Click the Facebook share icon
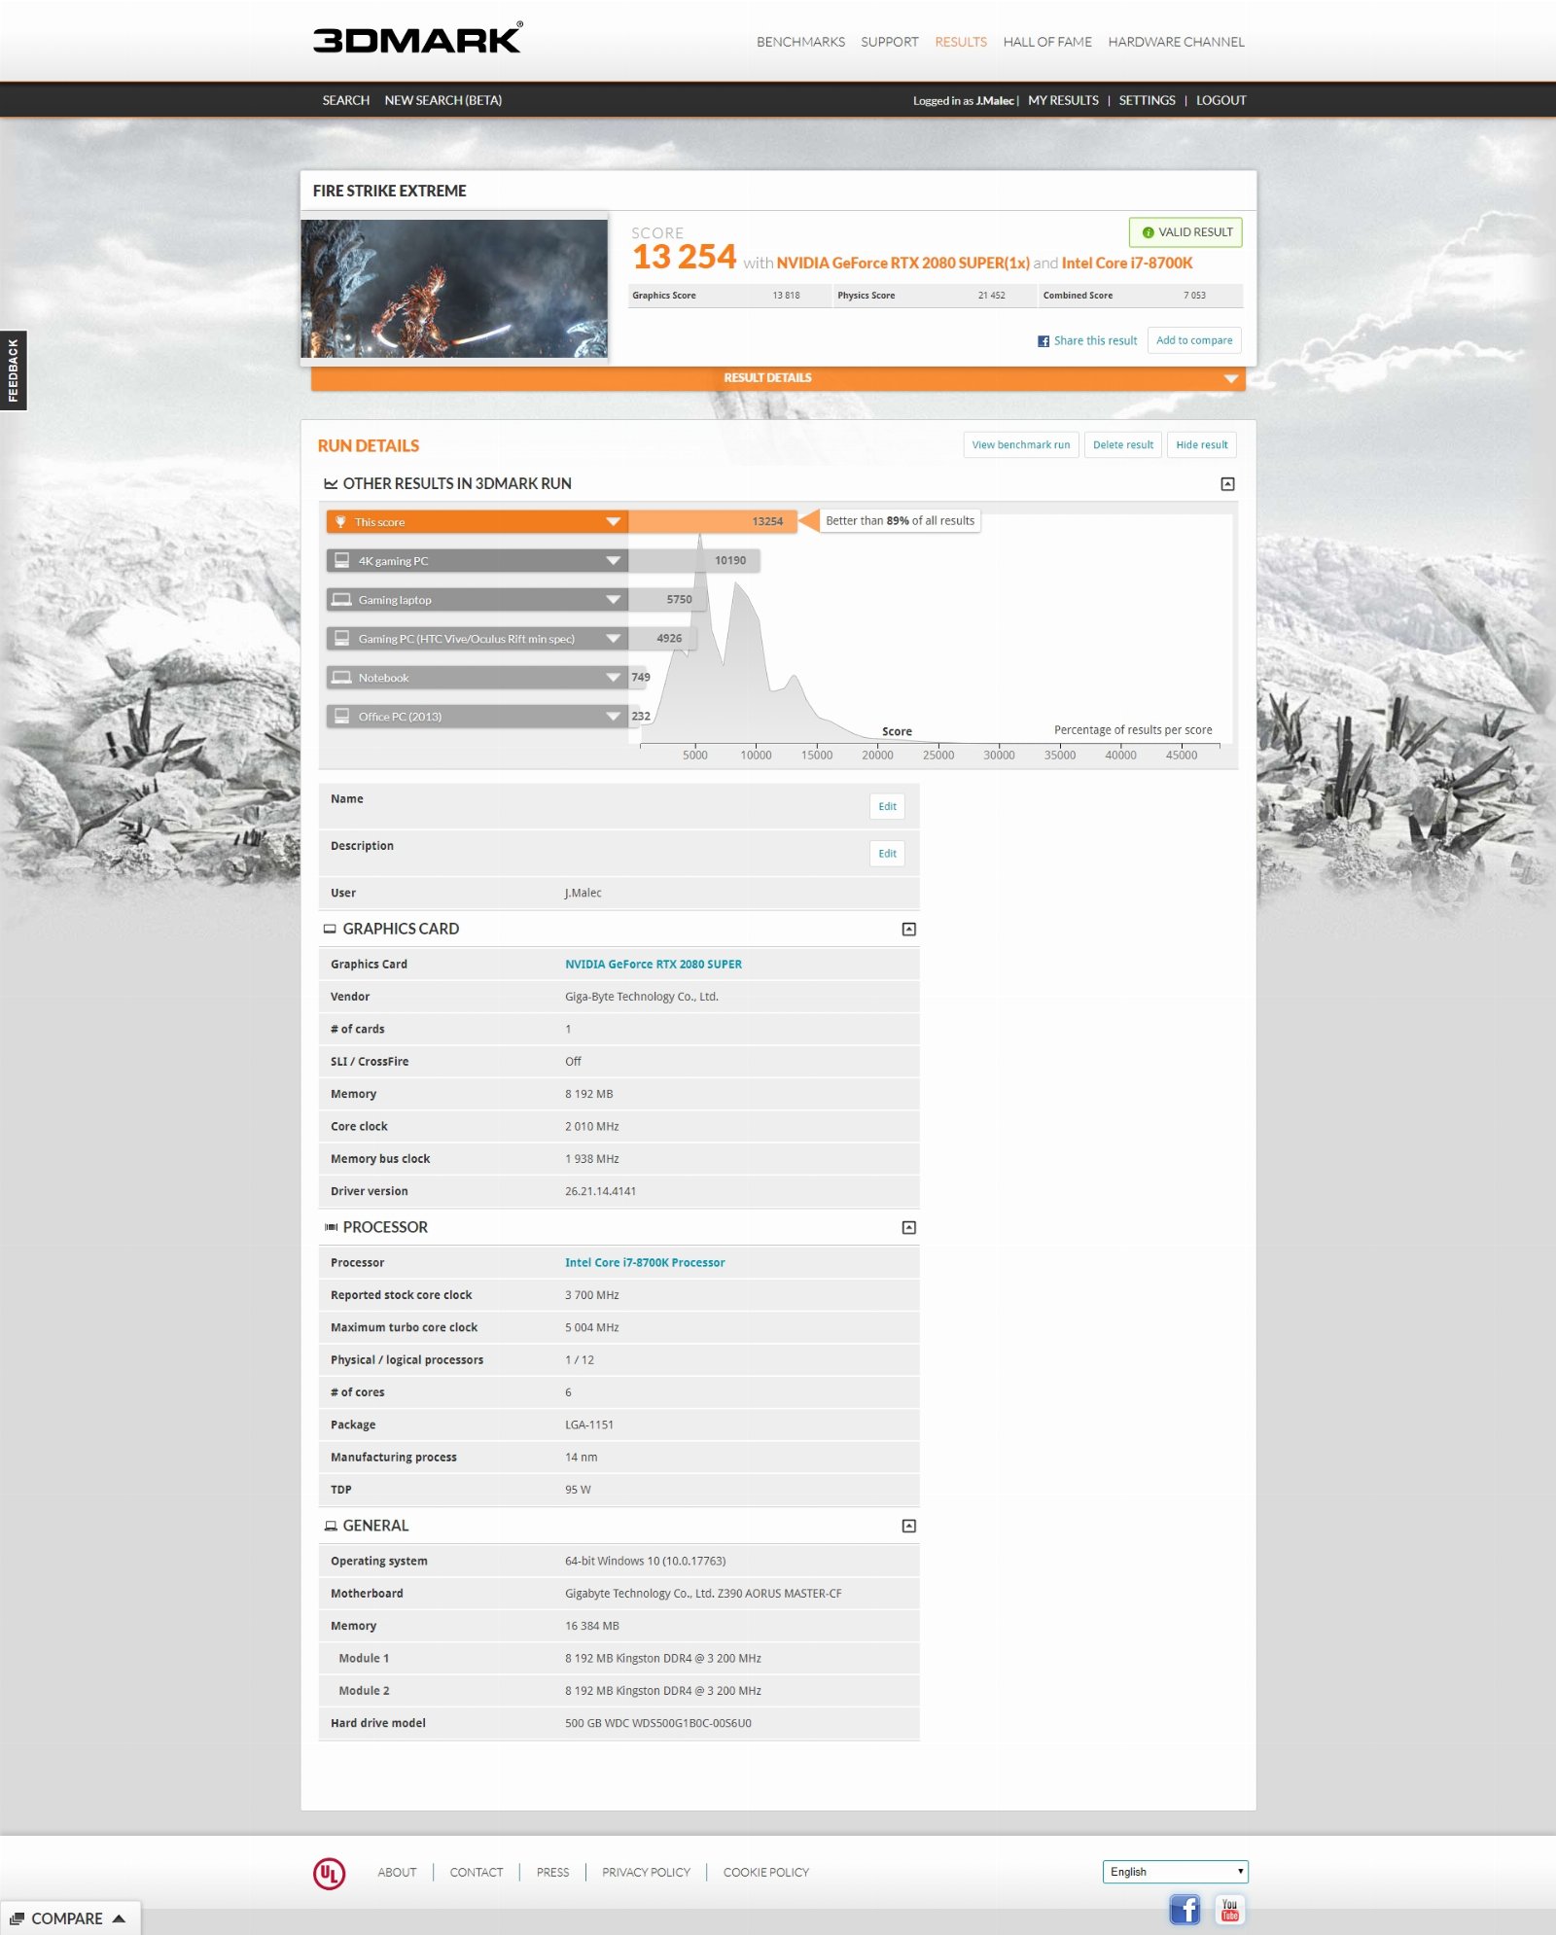The height and width of the screenshot is (1935, 1556). [1043, 341]
